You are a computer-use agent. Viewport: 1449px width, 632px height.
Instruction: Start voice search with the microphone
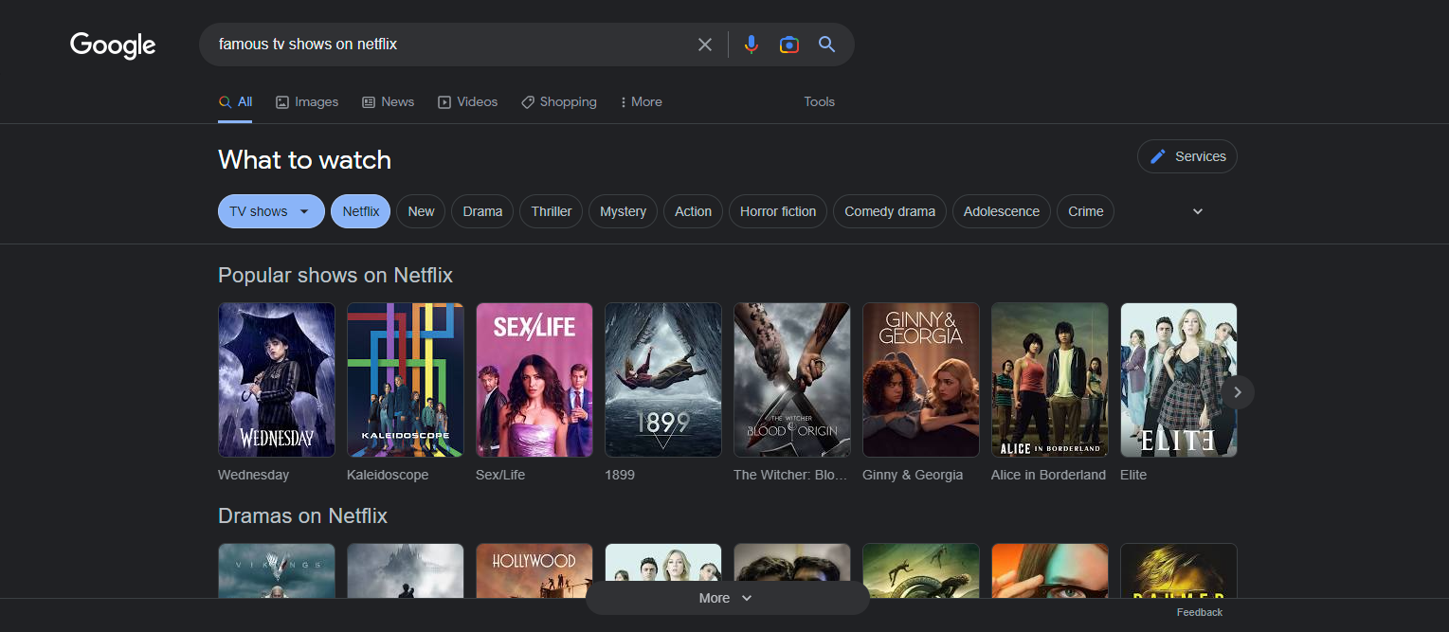[752, 45]
